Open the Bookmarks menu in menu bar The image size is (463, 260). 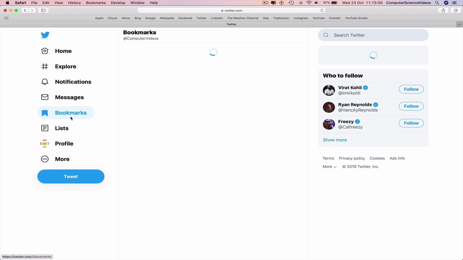pos(96,3)
